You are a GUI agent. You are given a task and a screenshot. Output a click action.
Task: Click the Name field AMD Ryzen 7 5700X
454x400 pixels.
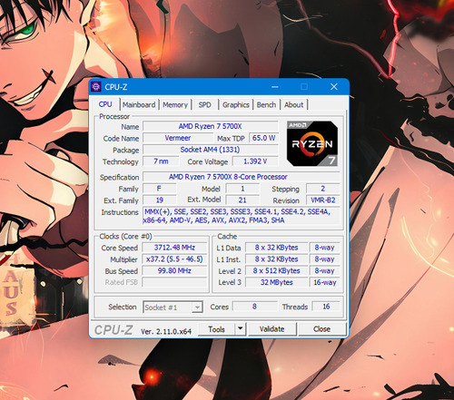click(x=211, y=126)
